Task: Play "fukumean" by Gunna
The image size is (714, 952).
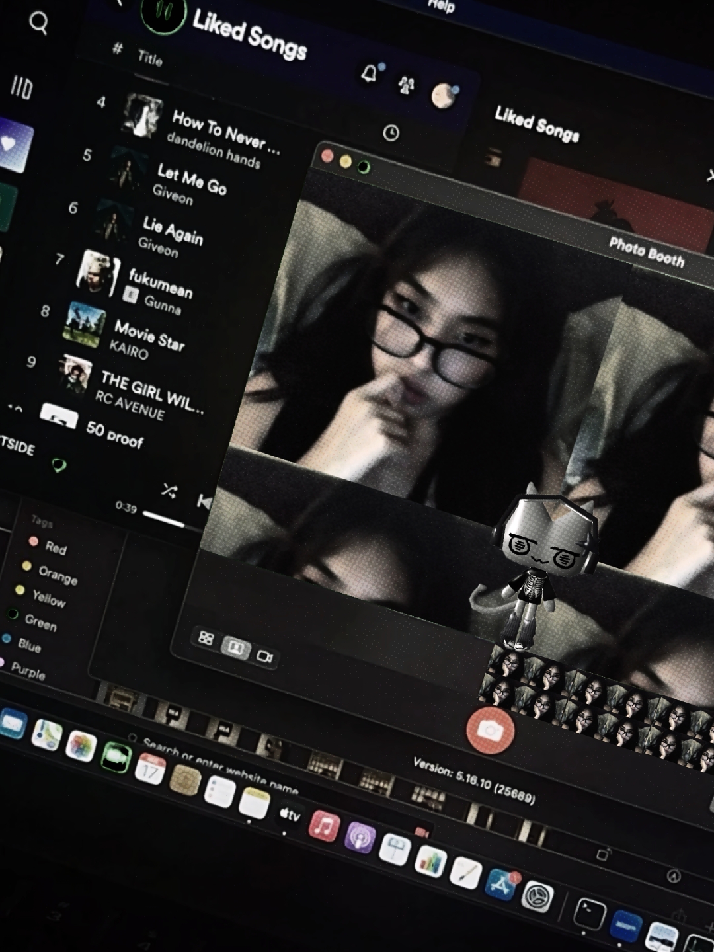Action: pos(160,283)
